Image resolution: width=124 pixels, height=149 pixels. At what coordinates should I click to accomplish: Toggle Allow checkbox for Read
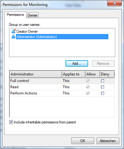click(88, 87)
